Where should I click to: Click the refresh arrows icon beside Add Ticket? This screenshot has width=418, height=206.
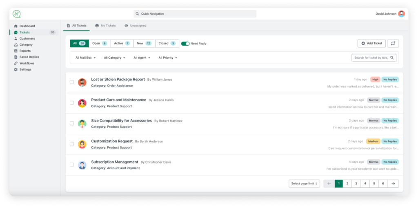393,43
